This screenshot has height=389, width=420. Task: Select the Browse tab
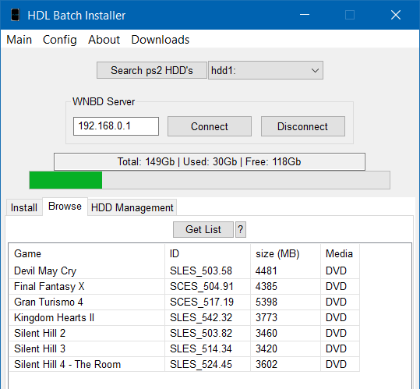coord(65,207)
